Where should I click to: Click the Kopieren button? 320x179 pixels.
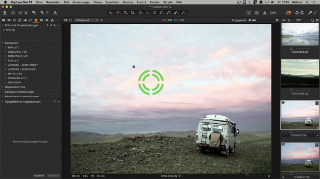(x=39, y=176)
